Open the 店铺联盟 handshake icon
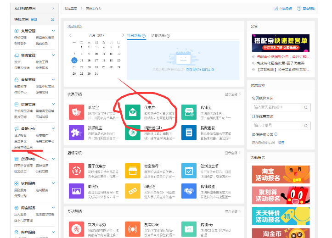The height and width of the screenshot is (238, 332). tap(189, 191)
